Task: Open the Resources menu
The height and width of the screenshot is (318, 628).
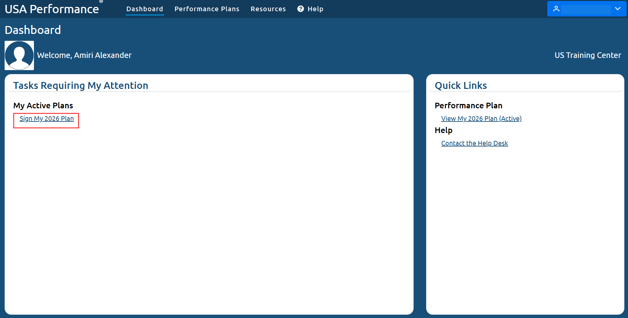Action: pyautogui.click(x=268, y=9)
